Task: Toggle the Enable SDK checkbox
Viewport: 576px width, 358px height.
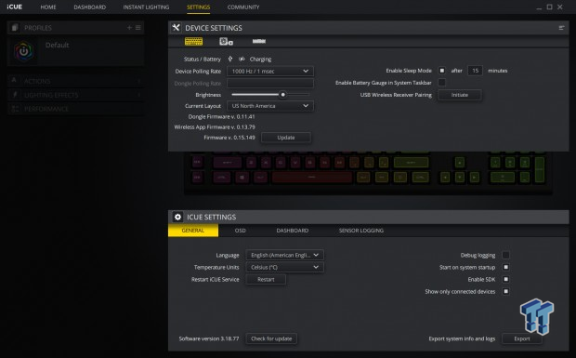Action: tap(505, 279)
